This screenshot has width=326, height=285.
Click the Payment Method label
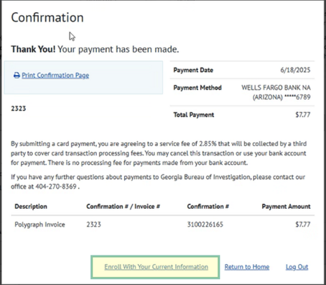(197, 88)
